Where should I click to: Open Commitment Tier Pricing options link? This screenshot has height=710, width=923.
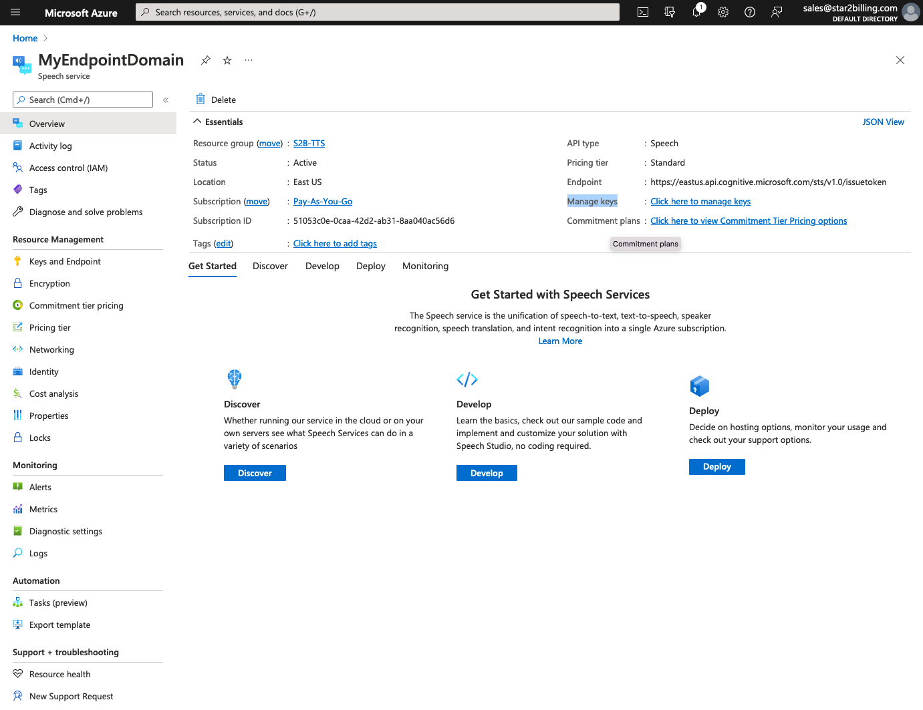pos(749,220)
